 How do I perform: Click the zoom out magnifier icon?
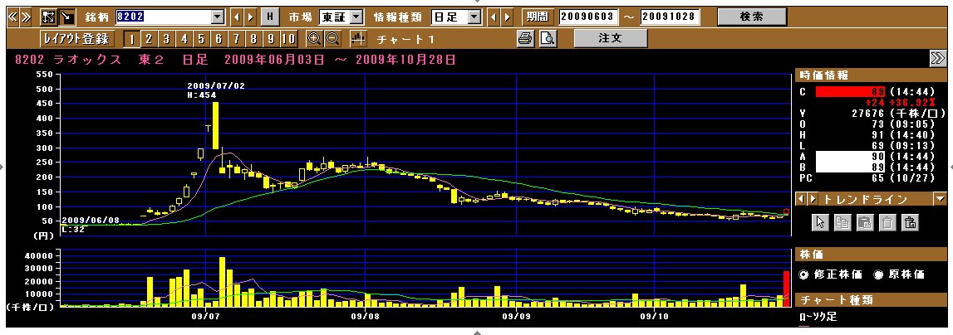coord(332,39)
